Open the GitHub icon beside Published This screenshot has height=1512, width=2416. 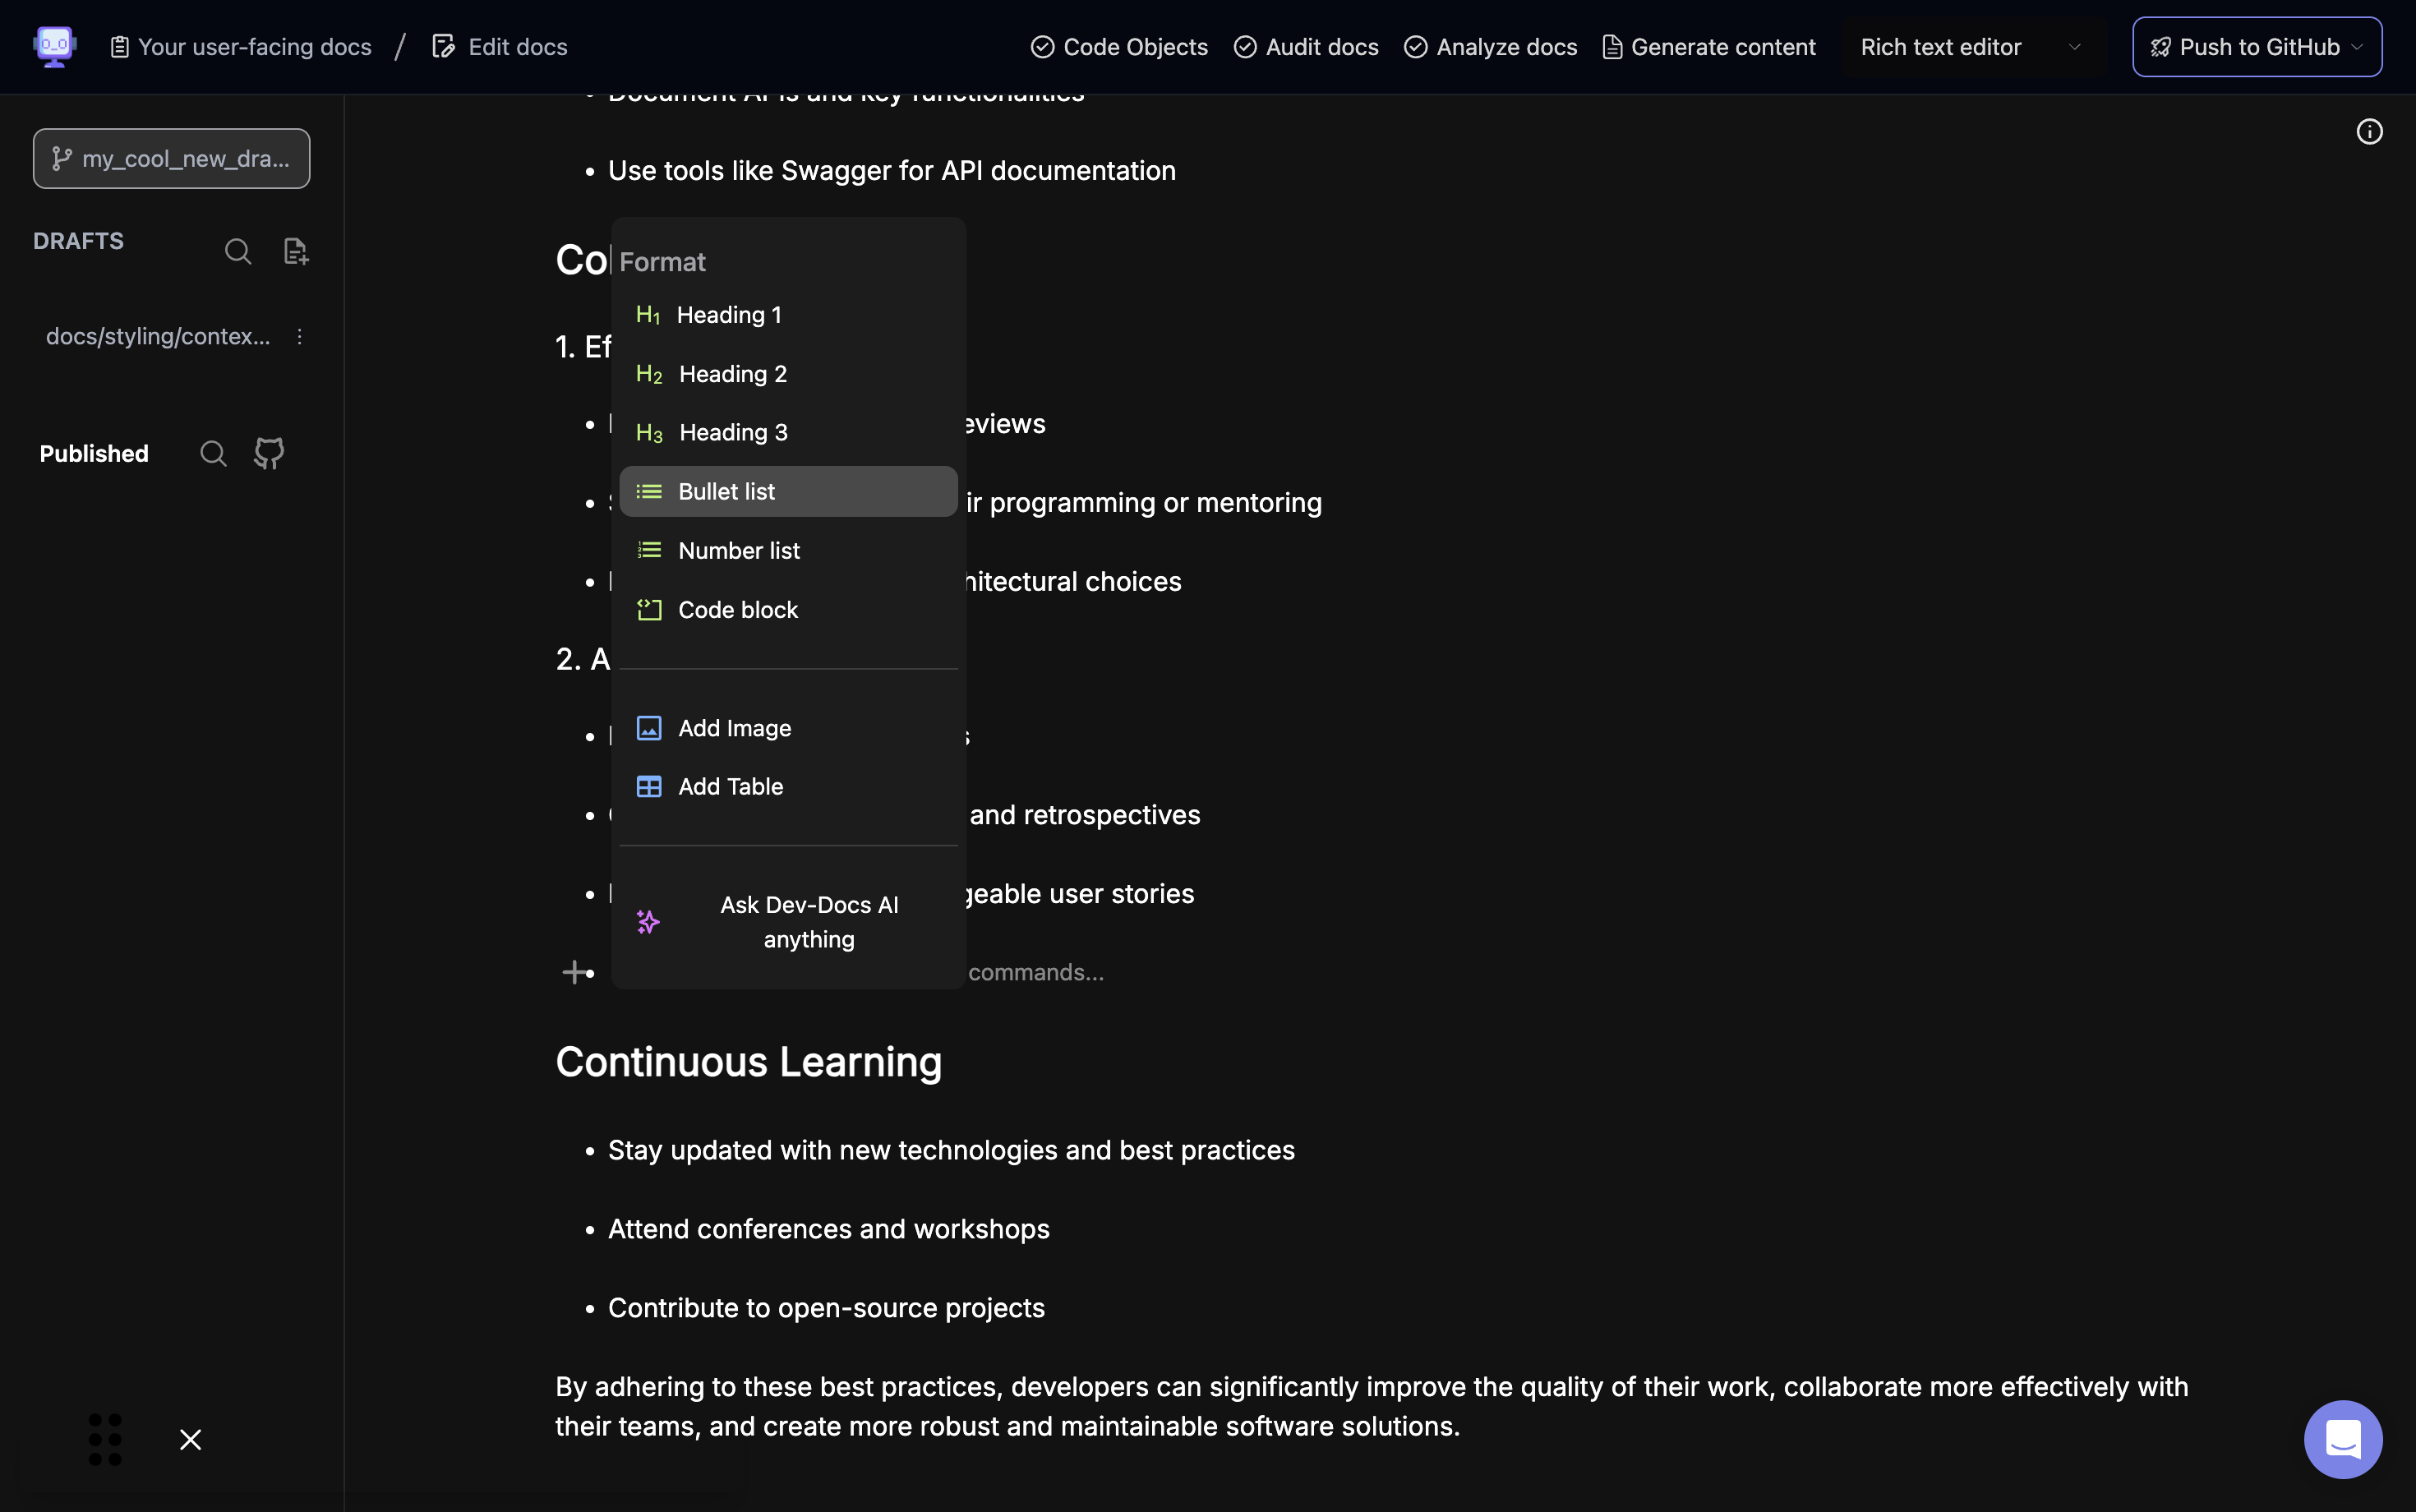tap(269, 454)
